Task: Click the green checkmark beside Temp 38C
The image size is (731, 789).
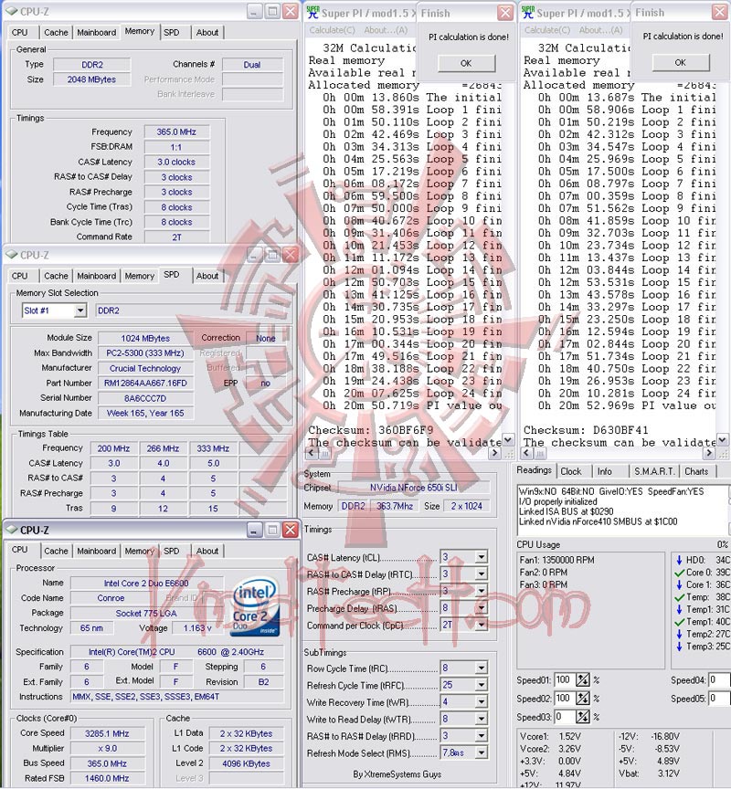Action: click(679, 597)
